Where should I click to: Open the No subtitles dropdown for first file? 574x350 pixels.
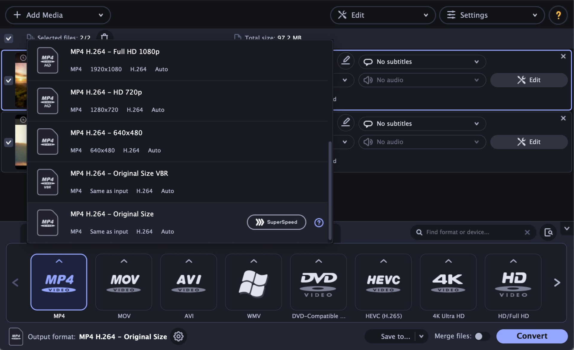pyautogui.click(x=422, y=62)
